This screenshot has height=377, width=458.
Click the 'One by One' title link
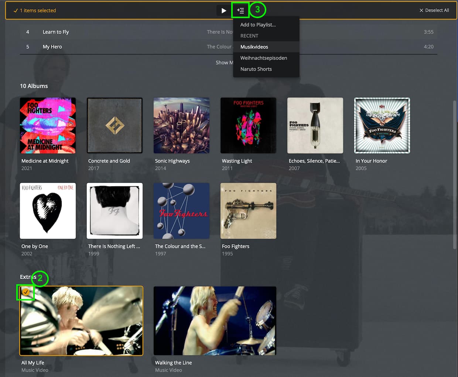pos(35,246)
